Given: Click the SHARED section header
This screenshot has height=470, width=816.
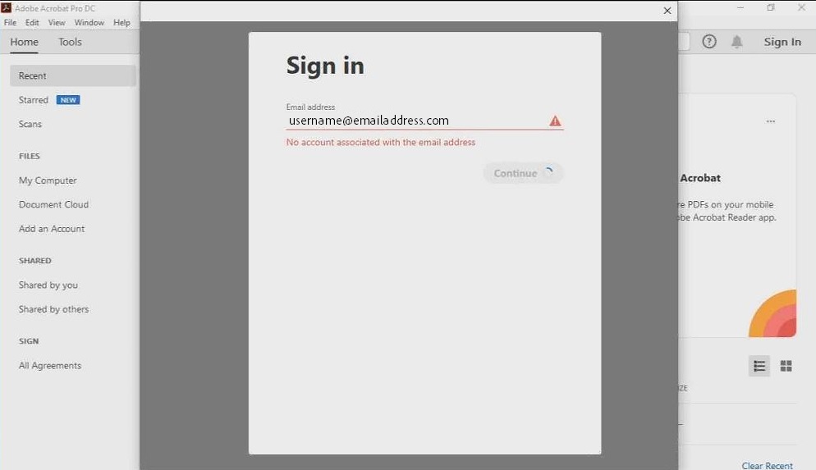Looking at the screenshot, I should click(34, 261).
